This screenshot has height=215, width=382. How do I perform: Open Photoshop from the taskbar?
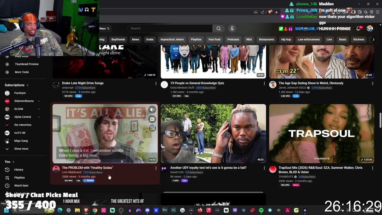173,210
